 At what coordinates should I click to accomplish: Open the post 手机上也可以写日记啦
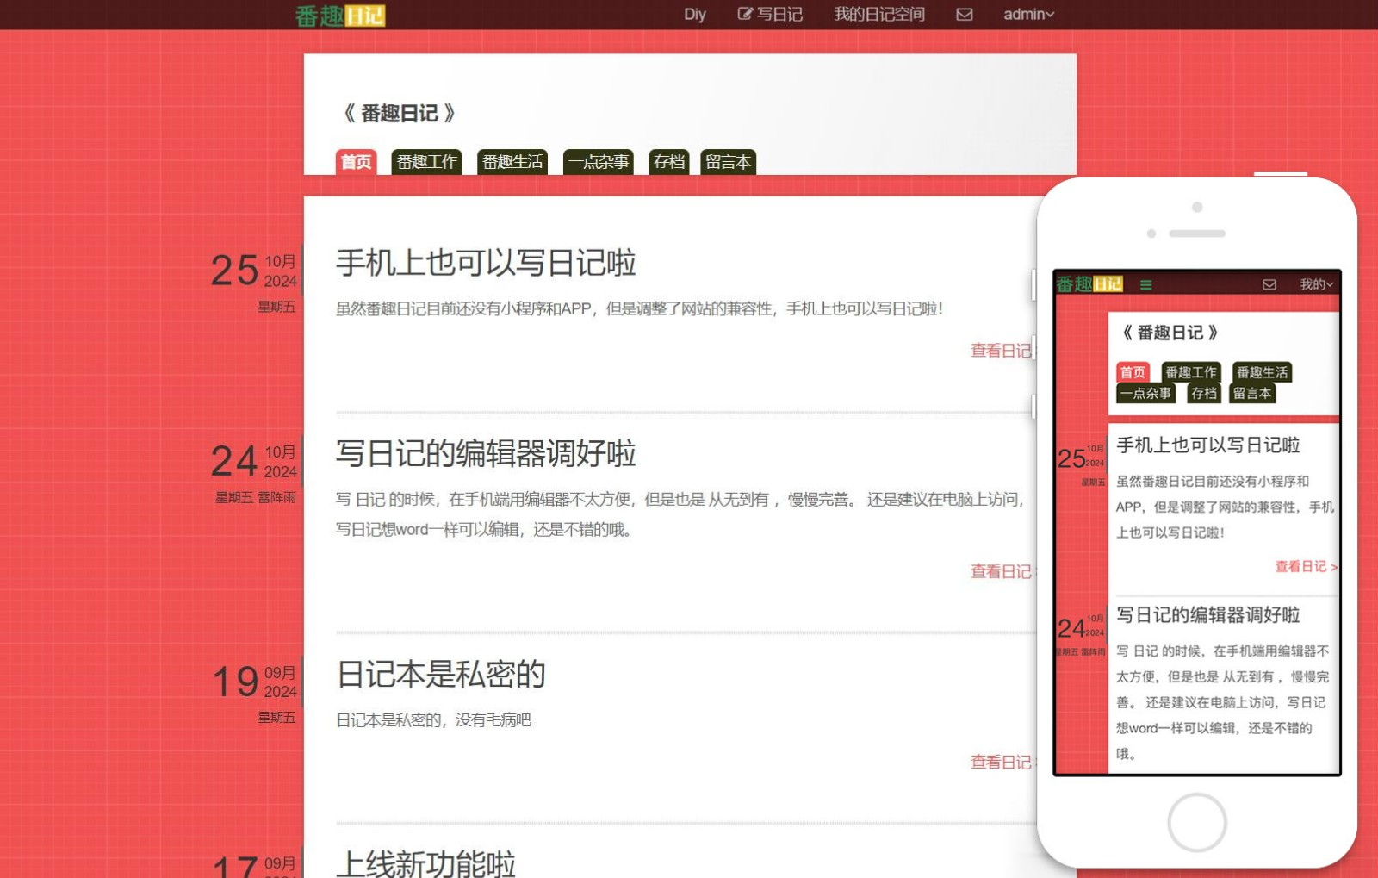click(x=486, y=263)
